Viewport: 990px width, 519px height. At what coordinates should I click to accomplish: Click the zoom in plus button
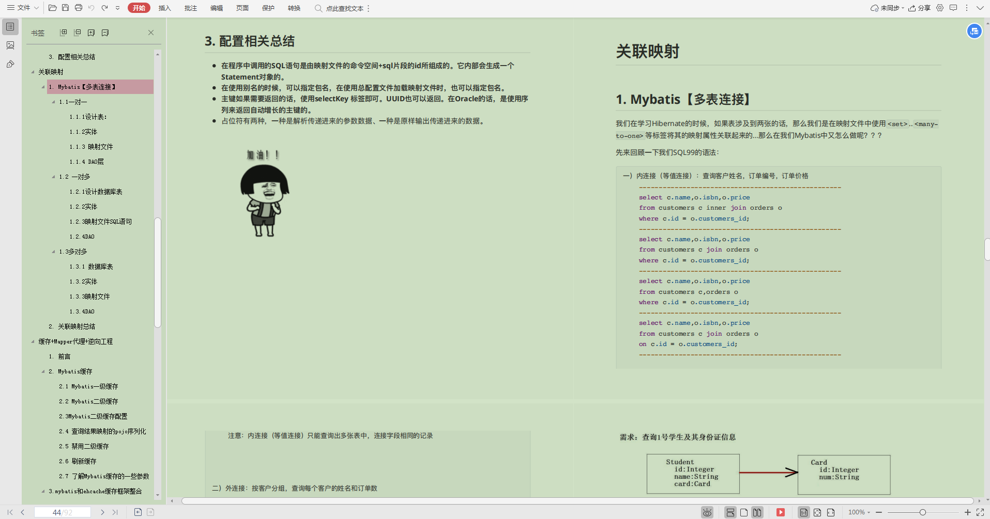[968, 512]
